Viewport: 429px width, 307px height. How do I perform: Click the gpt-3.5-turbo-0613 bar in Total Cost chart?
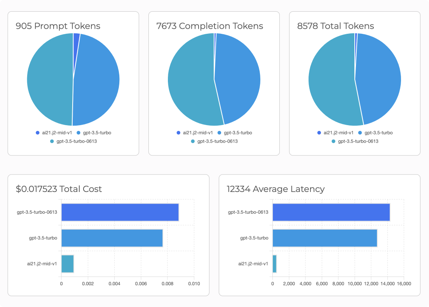(x=120, y=212)
